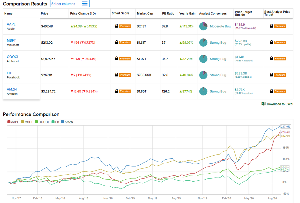Screen dimensions: 300x203
Task: Click the Strong Buy consensus for Microsoft
Action: tap(218, 42)
